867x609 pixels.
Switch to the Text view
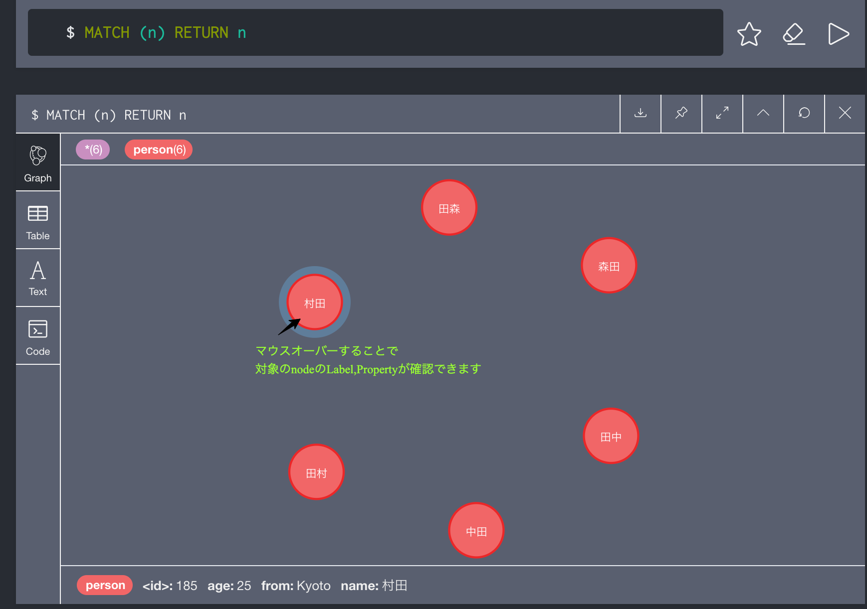[38, 278]
